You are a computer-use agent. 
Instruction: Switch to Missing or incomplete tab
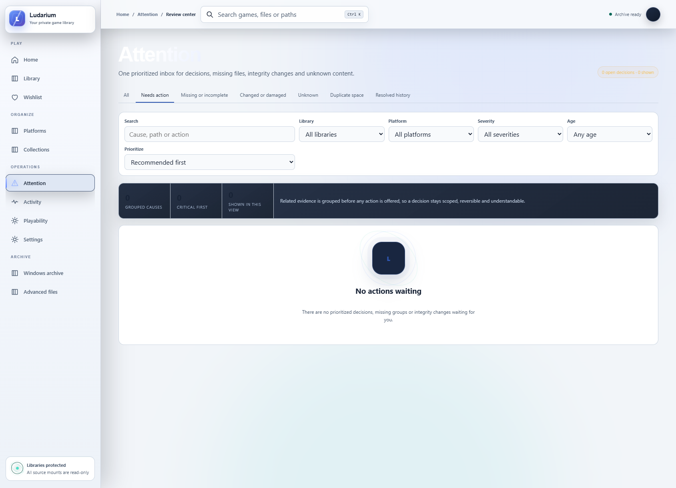coord(205,95)
